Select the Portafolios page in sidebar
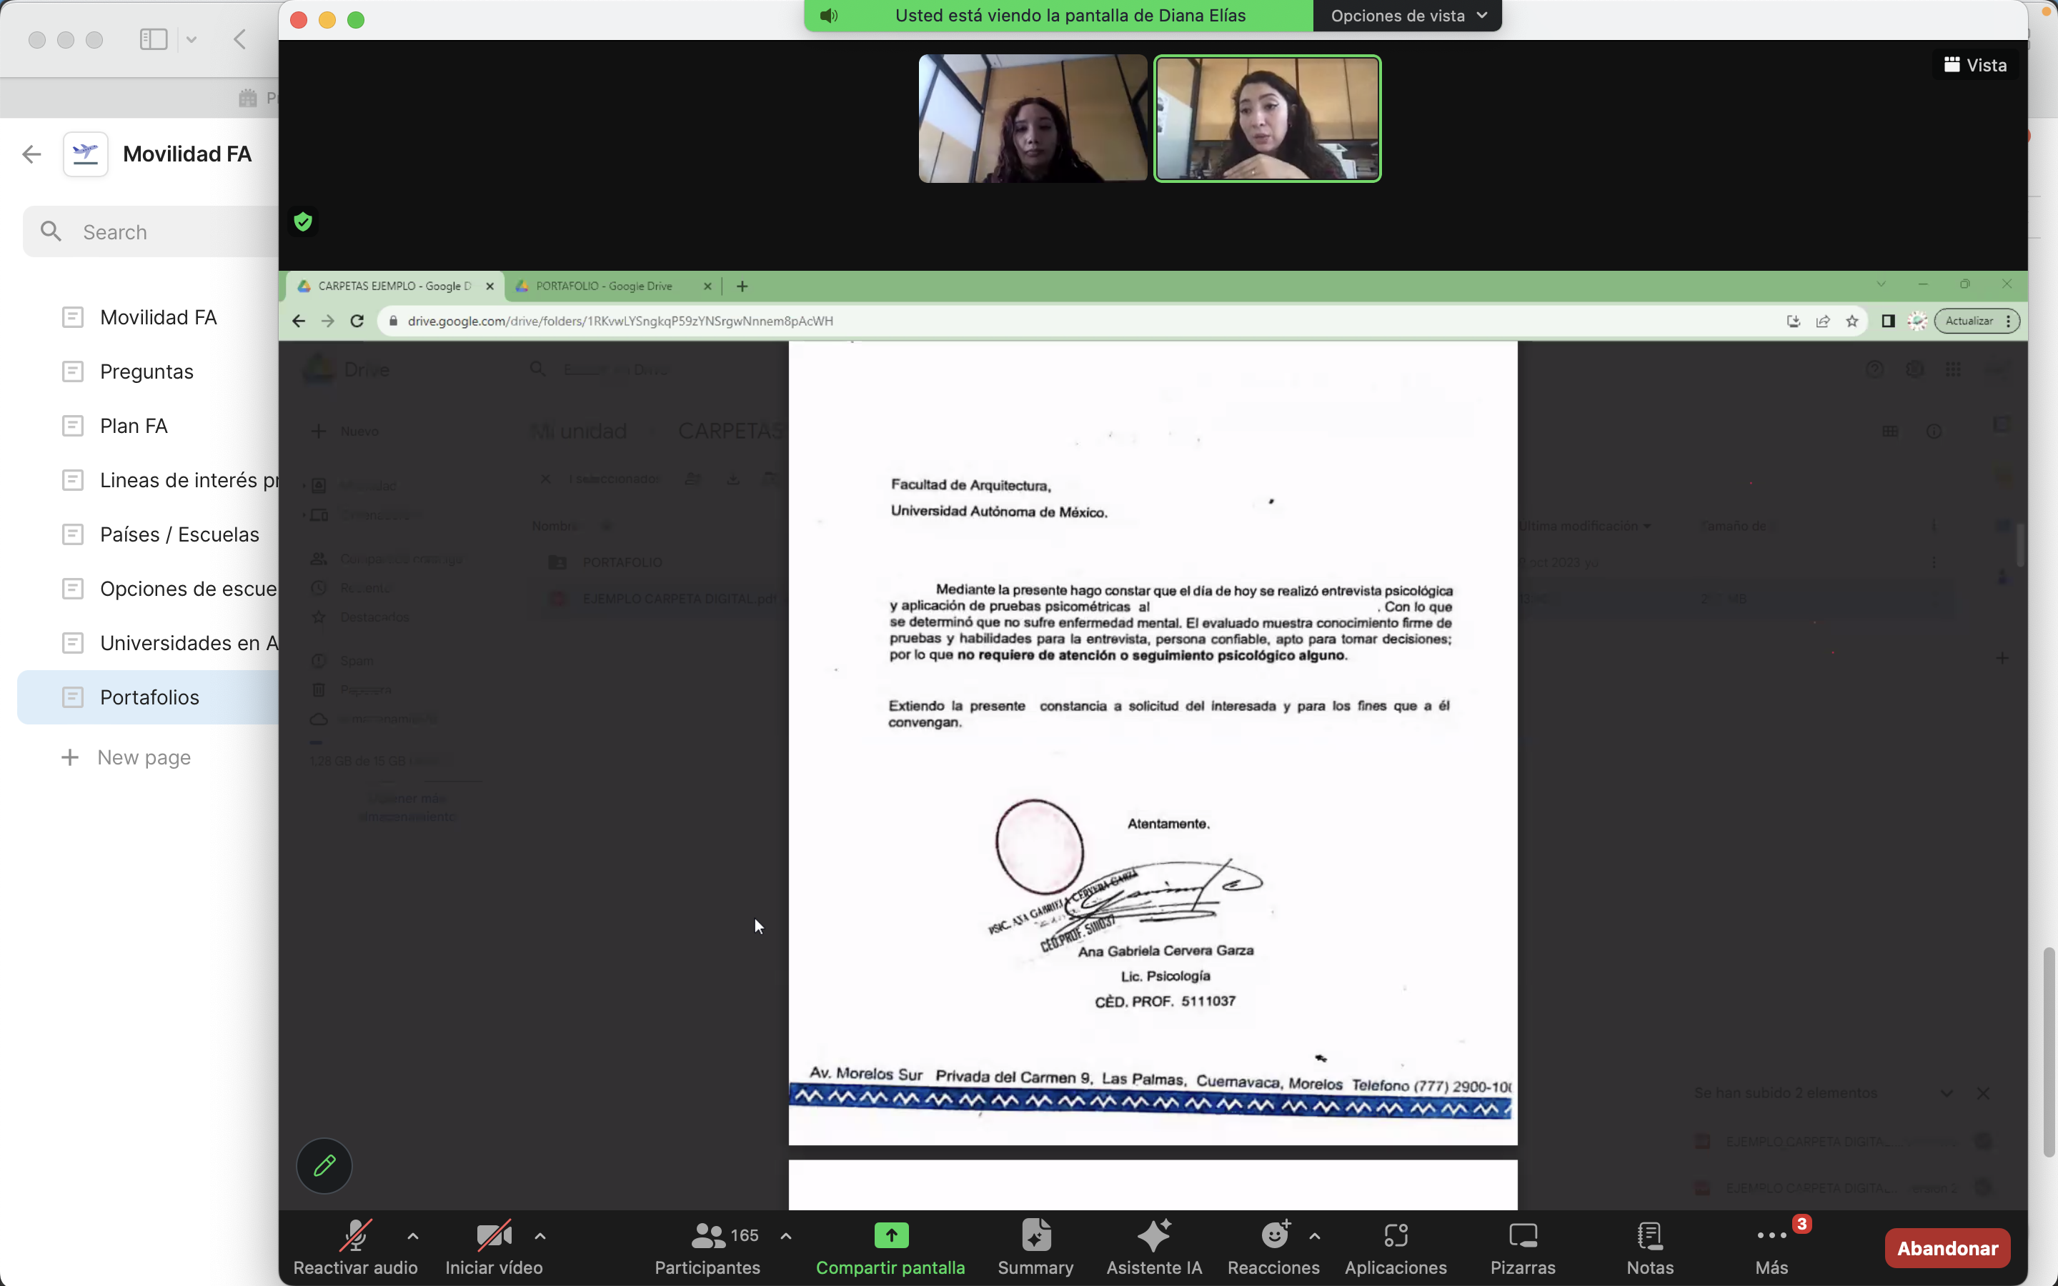 click(x=149, y=697)
